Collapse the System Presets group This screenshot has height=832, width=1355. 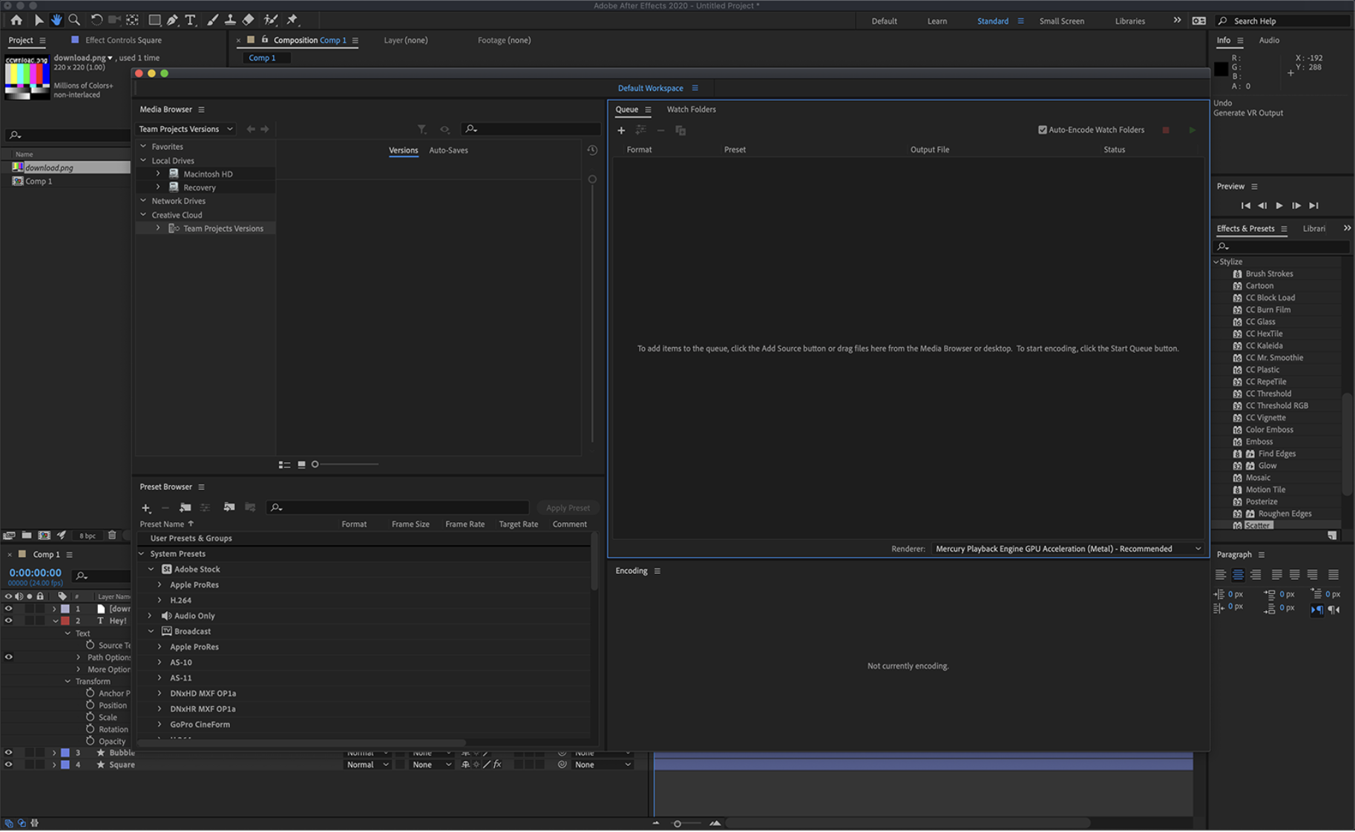pos(142,554)
